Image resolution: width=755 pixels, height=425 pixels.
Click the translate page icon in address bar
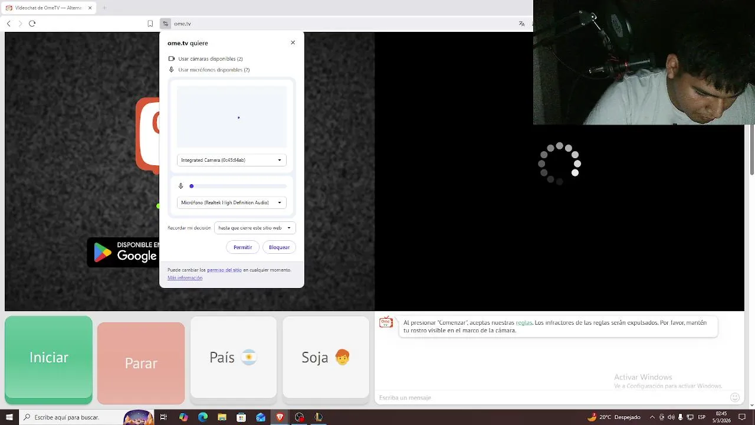(x=521, y=24)
